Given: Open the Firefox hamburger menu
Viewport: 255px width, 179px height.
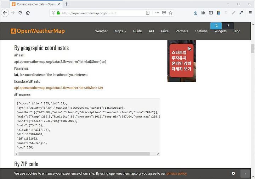Looking at the screenshot, I should 250,13.
